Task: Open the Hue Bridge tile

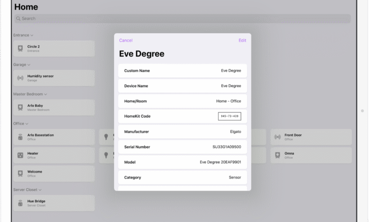Action: point(54,203)
